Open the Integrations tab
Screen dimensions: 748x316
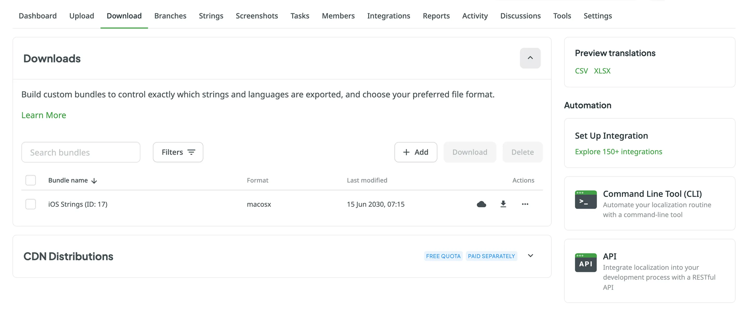(x=388, y=16)
